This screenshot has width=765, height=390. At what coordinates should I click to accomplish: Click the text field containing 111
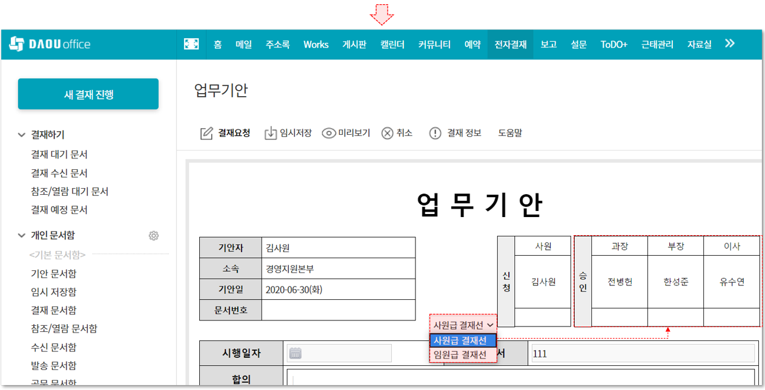(x=642, y=354)
